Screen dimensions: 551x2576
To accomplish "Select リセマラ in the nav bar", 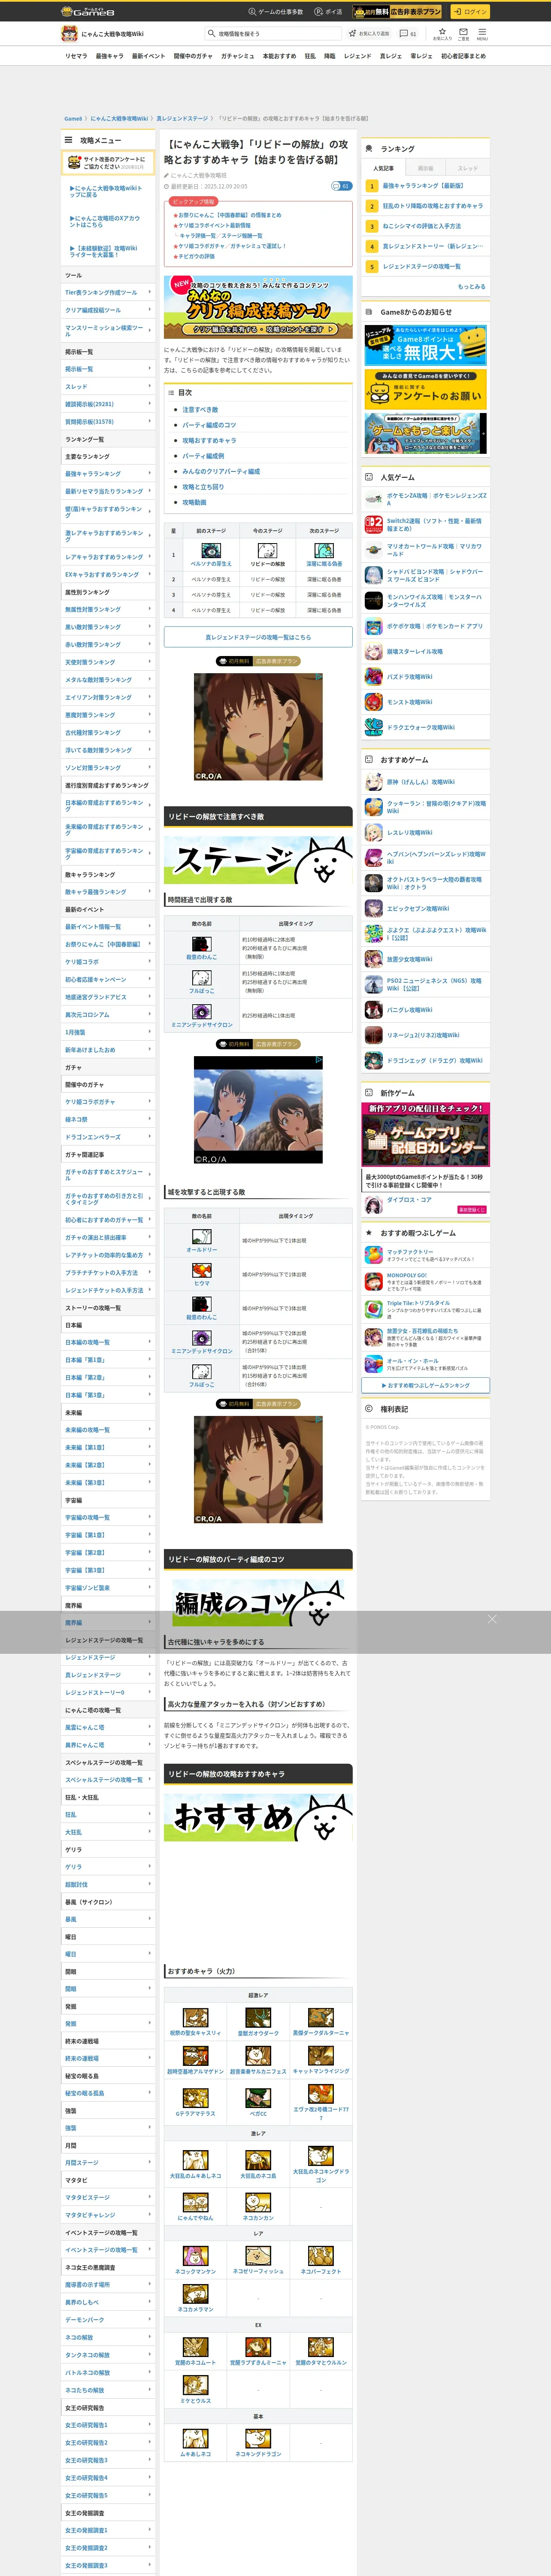I will [x=76, y=56].
